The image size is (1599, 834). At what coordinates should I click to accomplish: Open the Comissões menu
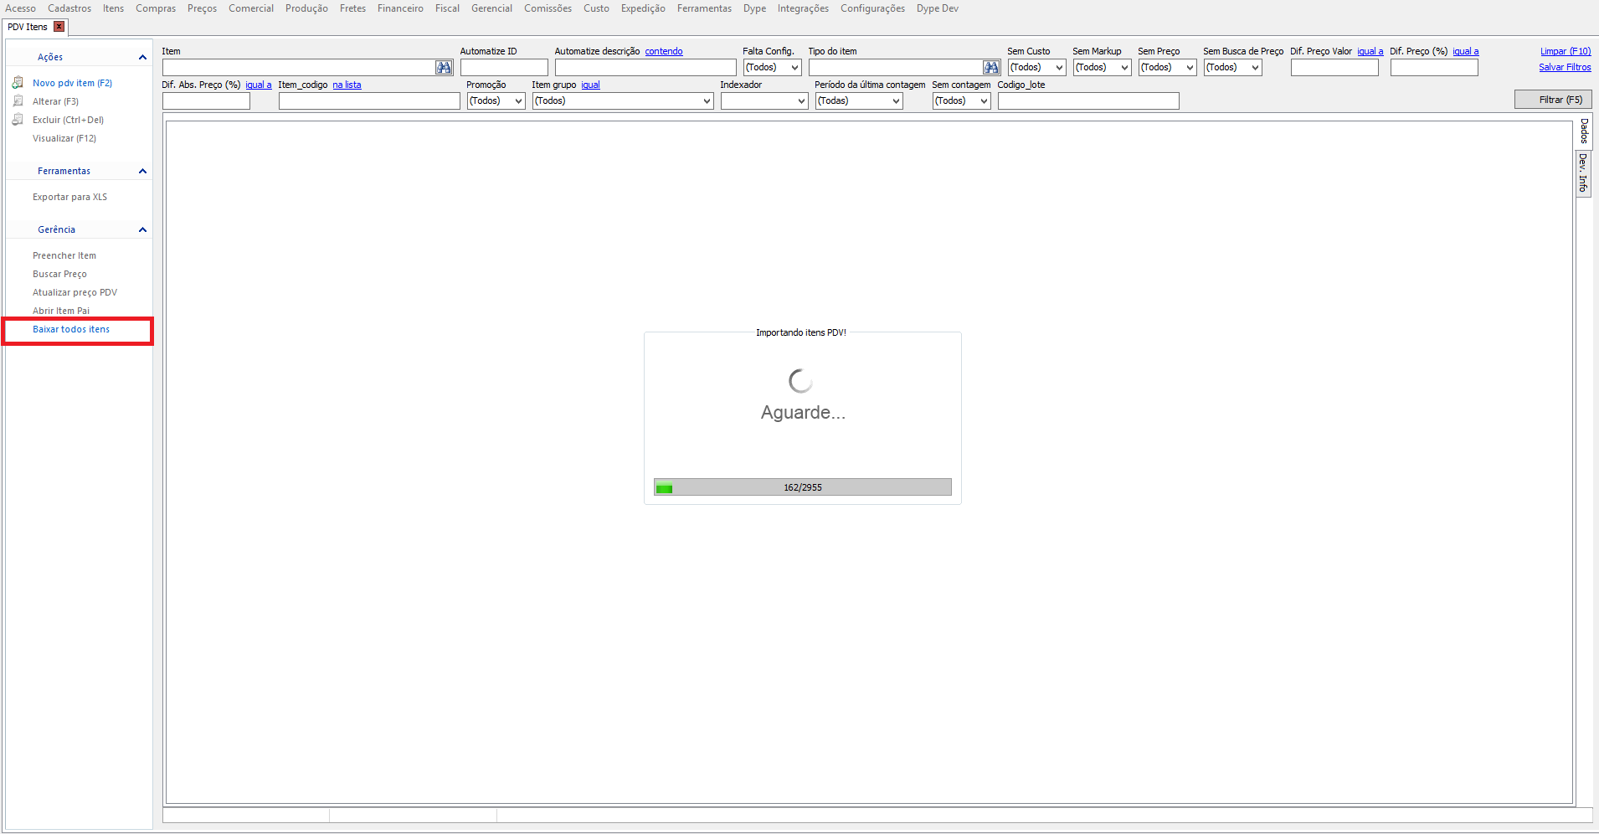pyautogui.click(x=548, y=8)
